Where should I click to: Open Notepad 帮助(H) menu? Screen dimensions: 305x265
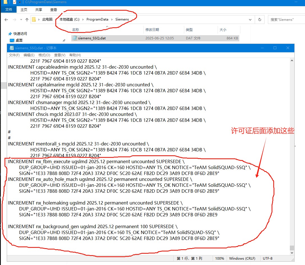click(75, 55)
